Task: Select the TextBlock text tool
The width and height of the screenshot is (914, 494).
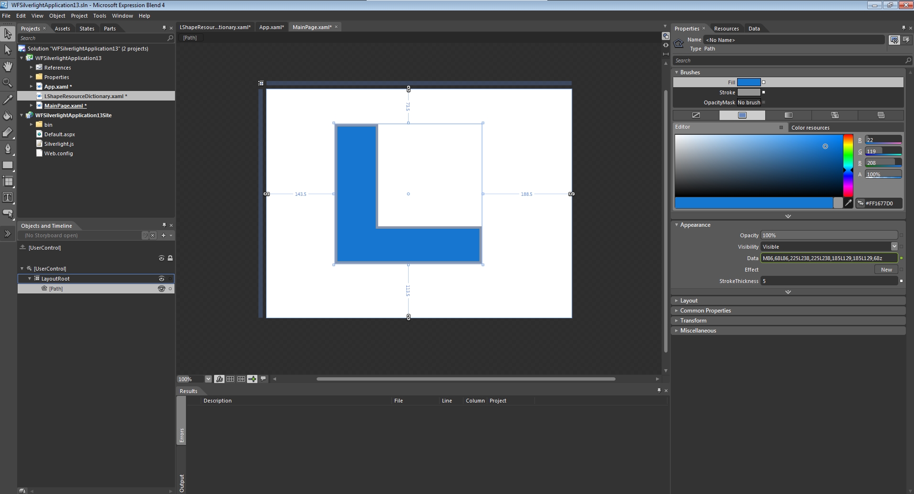Action: pyautogui.click(x=8, y=197)
